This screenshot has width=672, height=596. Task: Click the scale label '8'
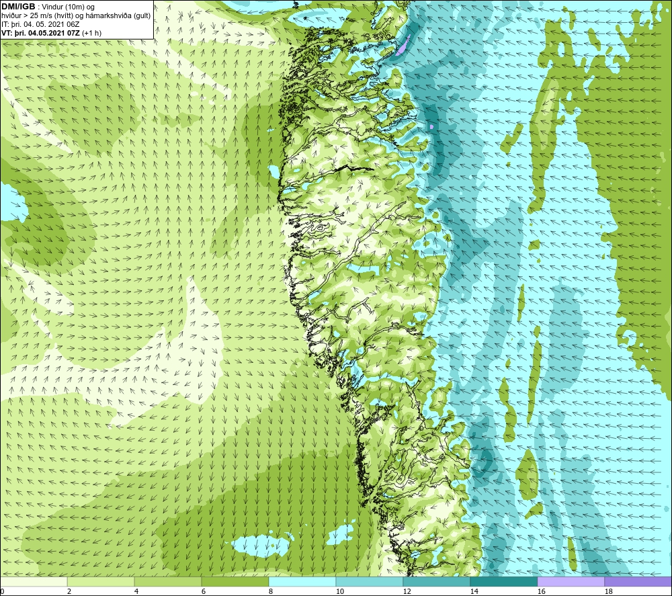tap(271, 592)
